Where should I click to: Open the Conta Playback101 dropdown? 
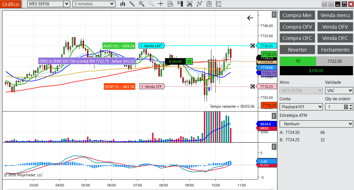(x=301, y=107)
